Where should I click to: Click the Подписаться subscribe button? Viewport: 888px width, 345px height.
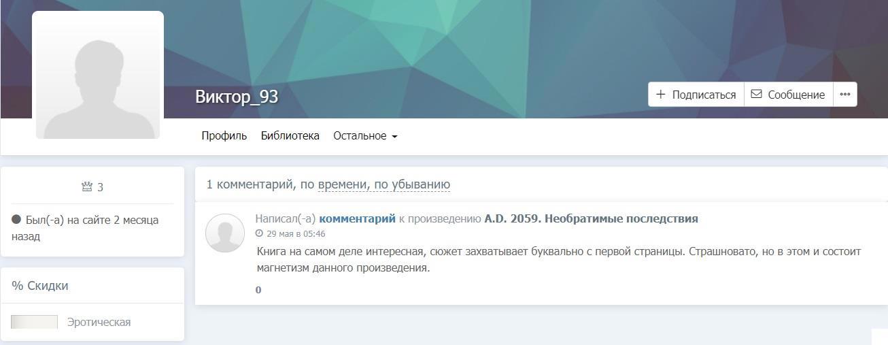click(x=696, y=95)
